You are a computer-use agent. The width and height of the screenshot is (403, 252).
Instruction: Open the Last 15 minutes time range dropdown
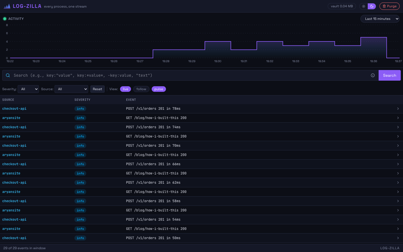coord(380,19)
